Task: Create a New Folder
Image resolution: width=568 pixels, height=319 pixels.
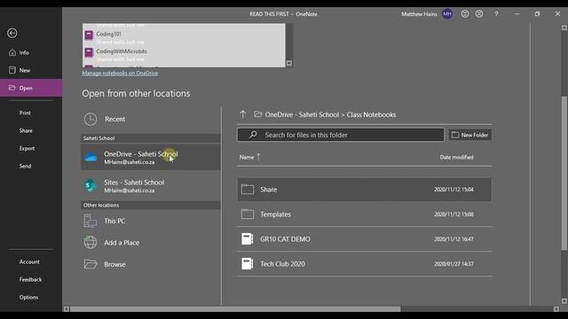Action: 469,135
